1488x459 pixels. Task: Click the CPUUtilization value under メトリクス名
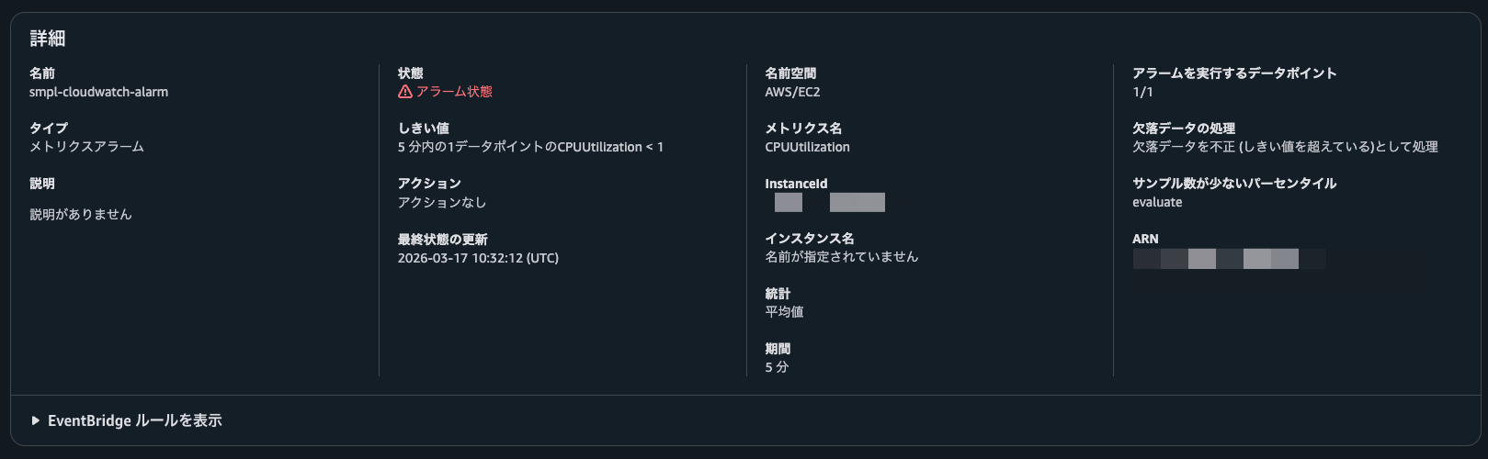coord(807,147)
